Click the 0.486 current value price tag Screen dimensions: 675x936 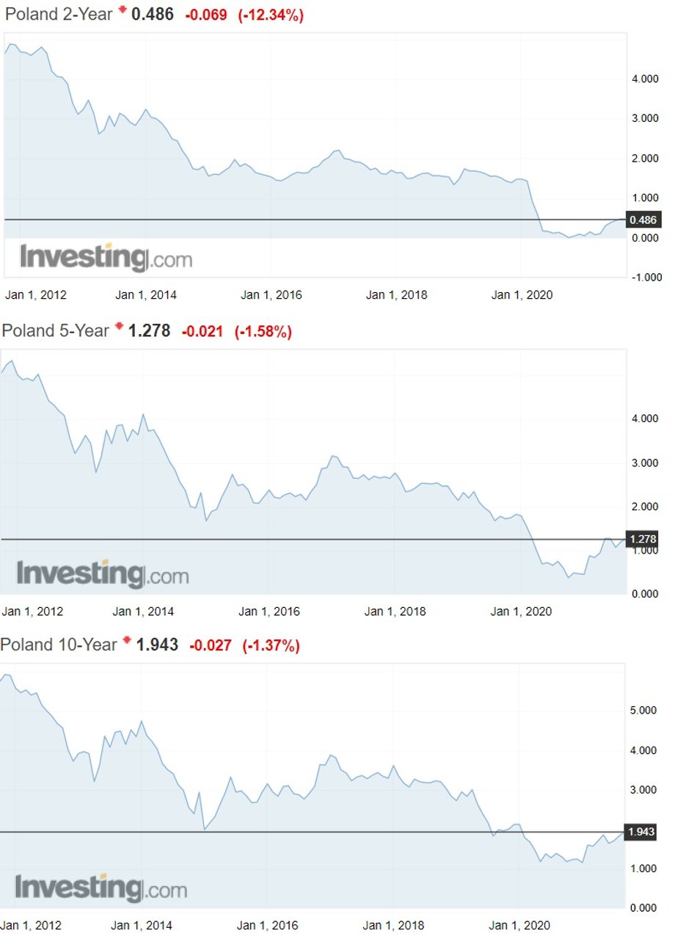click(x=643, y=220)
